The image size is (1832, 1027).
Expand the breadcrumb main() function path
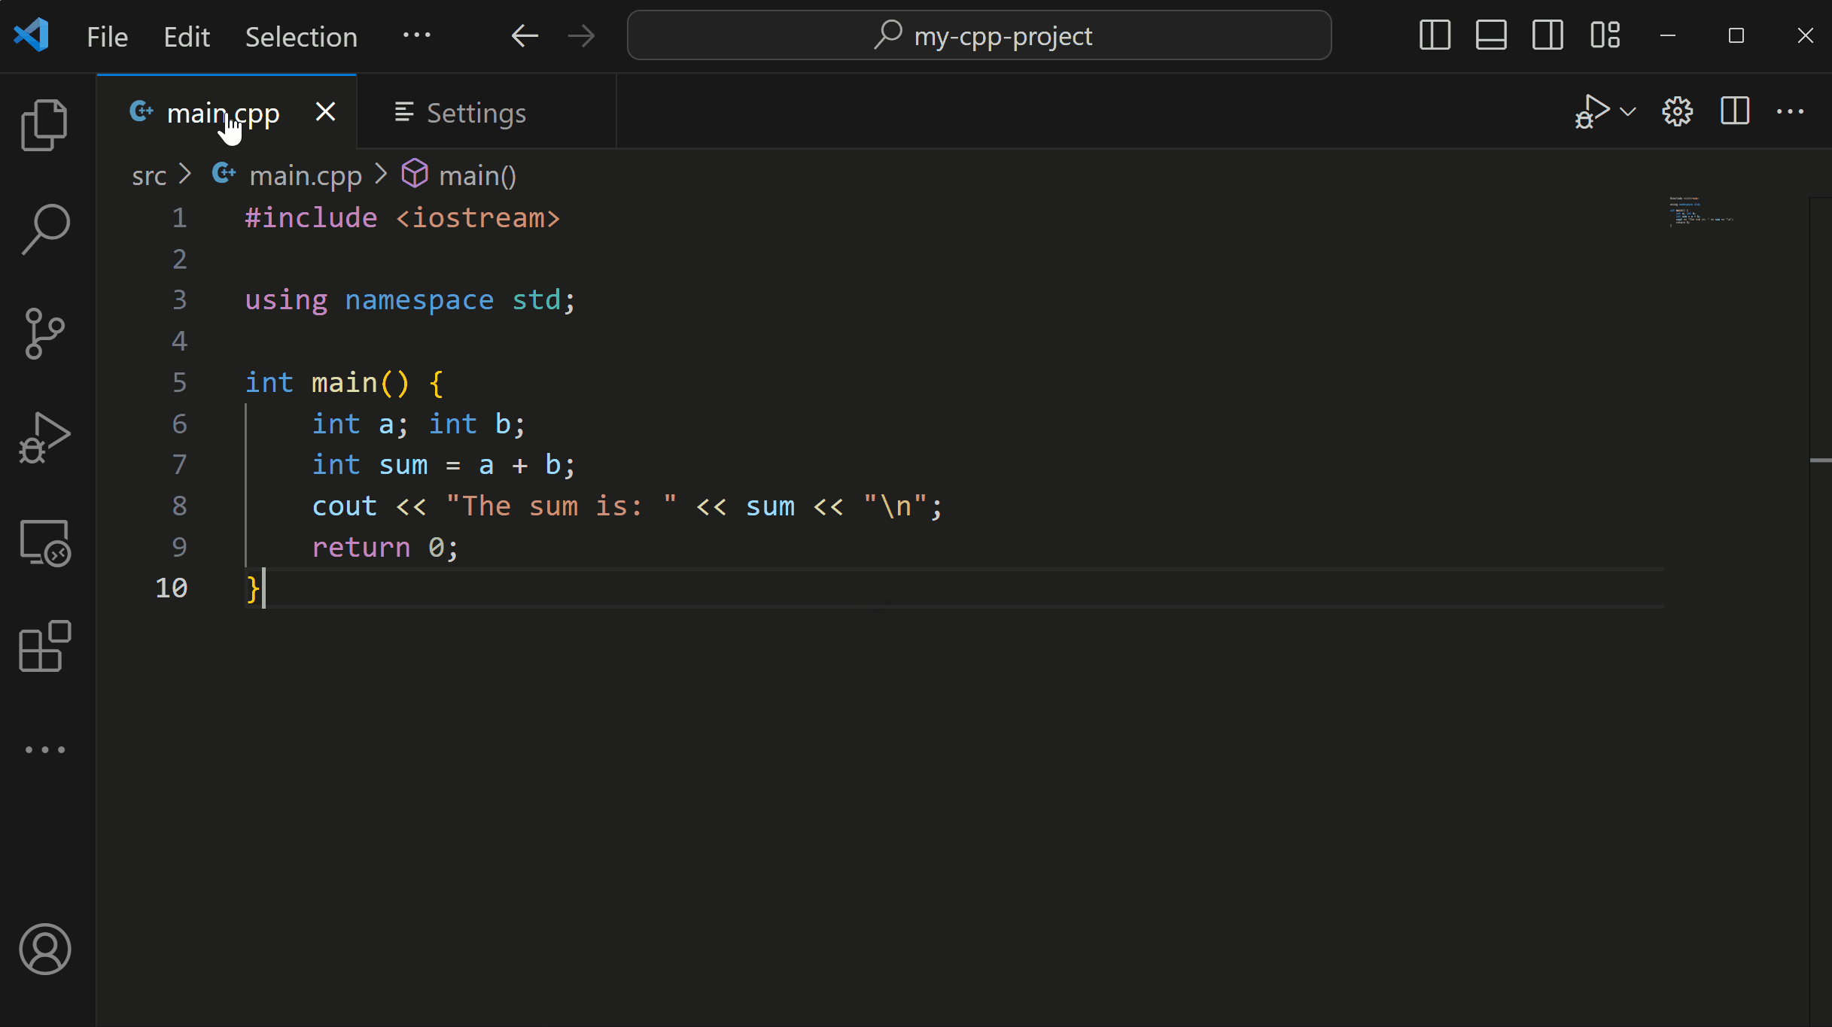476,175
